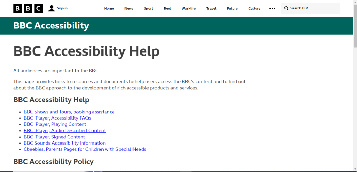Click the BBC Accessibility Policy heading
This screenshot has width=357, height=172.
[x=53, y=162]
